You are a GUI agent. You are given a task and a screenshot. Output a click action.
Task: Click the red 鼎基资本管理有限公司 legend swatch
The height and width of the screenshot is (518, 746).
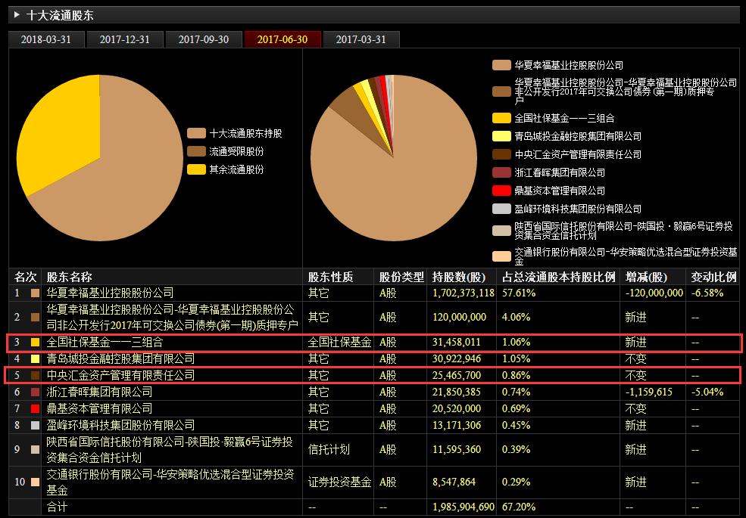point(501,191)
